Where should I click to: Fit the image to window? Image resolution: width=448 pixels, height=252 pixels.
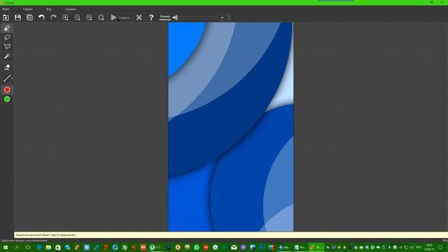101,17
